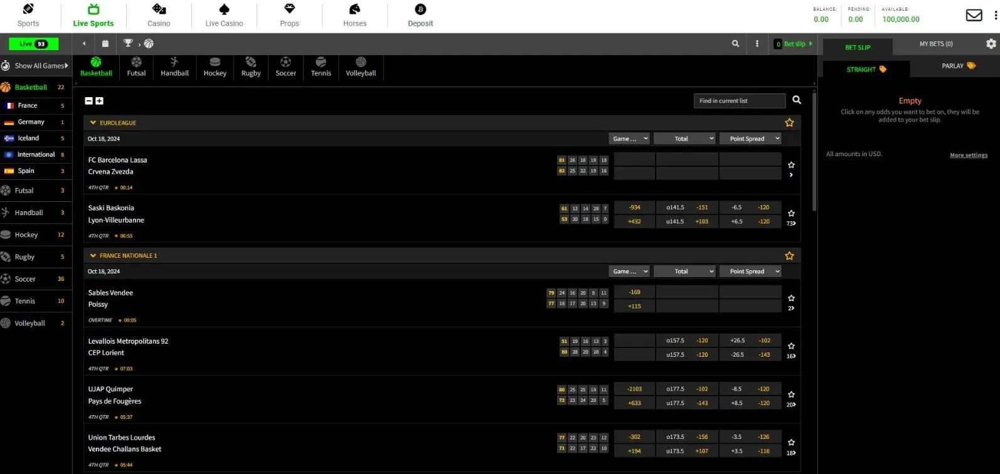This screenshot has width=1000, height=474.
Task: Favorite Saski Baskonia game star
Action: click(x=791, y=213)
